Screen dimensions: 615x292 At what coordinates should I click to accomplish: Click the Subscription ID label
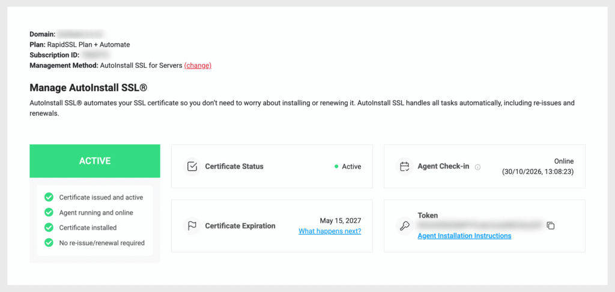[55, 55]
